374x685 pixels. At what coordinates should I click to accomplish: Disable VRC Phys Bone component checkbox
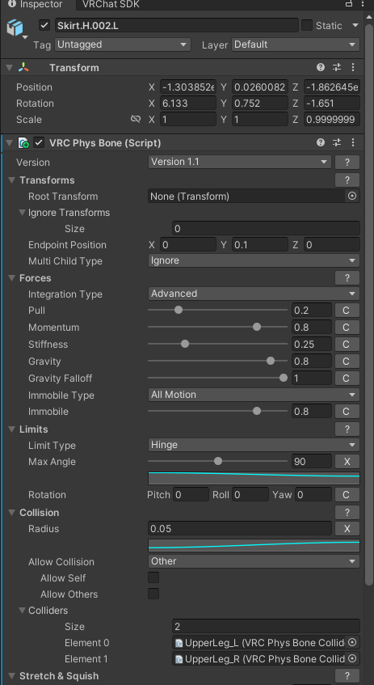40,142
